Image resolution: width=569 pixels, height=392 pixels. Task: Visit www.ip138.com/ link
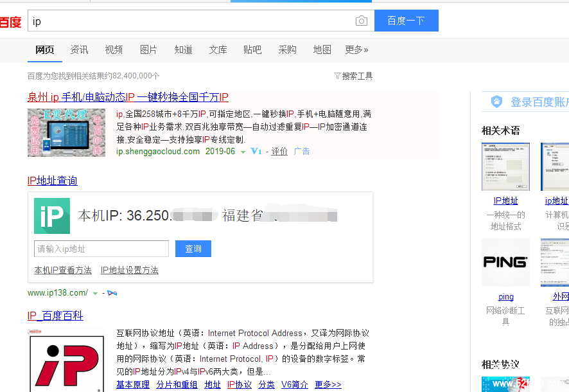58,293
